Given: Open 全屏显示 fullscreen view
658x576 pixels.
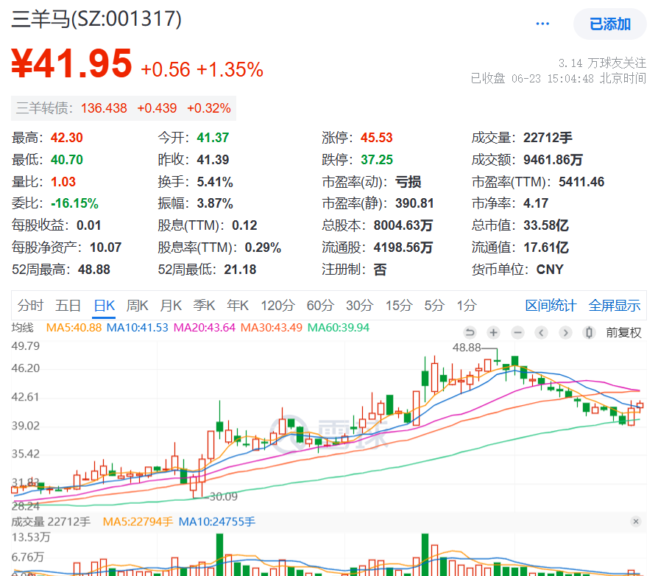Looking at the screenshot, I should click(x=615, y=305).
